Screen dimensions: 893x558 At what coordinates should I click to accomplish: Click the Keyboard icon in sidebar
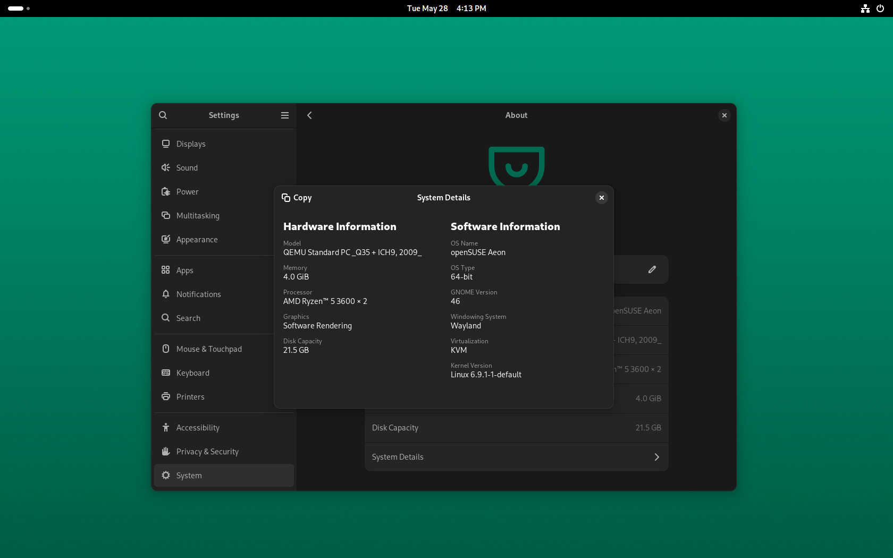pyautogui.click(x=166, y=373)
